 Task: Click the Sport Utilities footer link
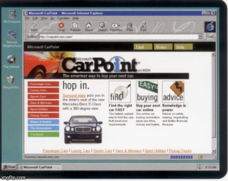point(155,150)
